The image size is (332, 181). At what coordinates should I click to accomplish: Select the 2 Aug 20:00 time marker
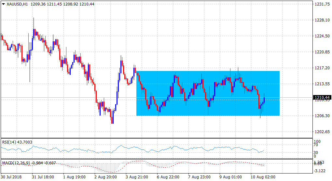105,177
